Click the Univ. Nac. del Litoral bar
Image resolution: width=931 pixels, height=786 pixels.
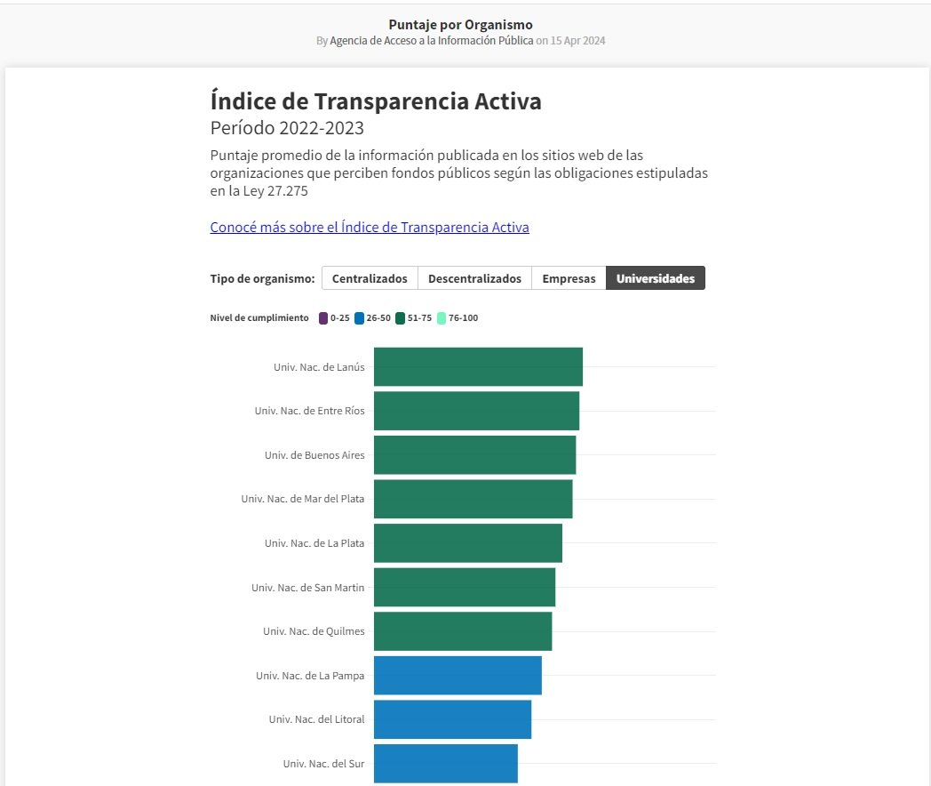(452, 719)
